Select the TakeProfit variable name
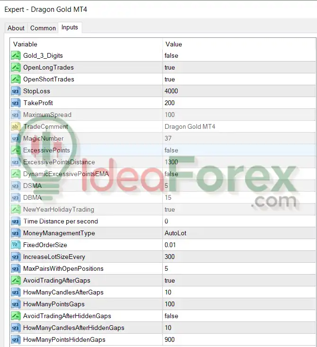Image resolution: width=317 pixels, height=347 pixels. pos(38,103)
